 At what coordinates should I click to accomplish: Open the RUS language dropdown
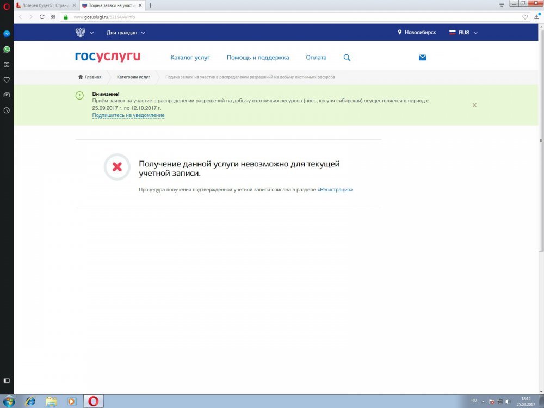(463, 33)
